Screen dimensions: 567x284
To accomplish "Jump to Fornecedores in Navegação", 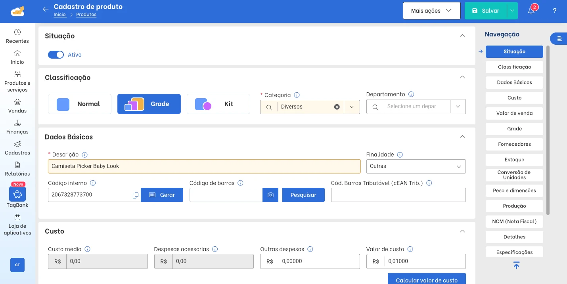I will tap(514, 144).
